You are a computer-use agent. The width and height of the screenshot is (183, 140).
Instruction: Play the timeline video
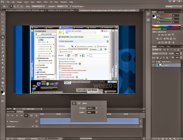coord(17,115)
